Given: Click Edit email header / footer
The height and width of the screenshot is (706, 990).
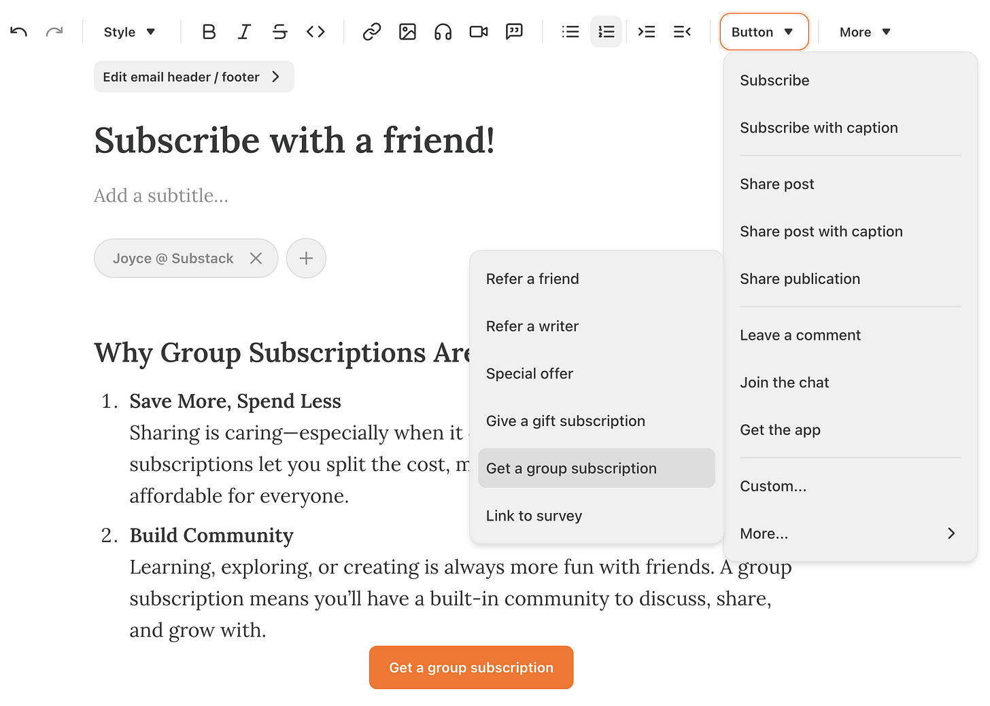Looking at the screenshot, I should (x=193, y=77).
